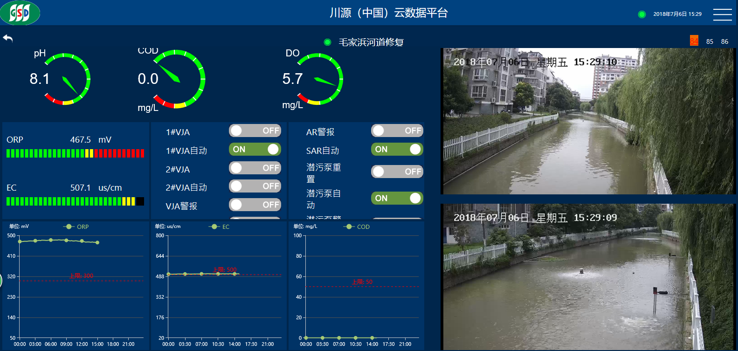738x351 pixels.
Task: Select the highlighted camera tab 84
Action: coord(694,41)
